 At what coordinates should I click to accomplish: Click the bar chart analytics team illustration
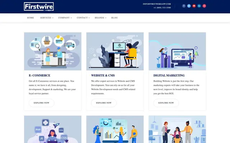[115, 129]
